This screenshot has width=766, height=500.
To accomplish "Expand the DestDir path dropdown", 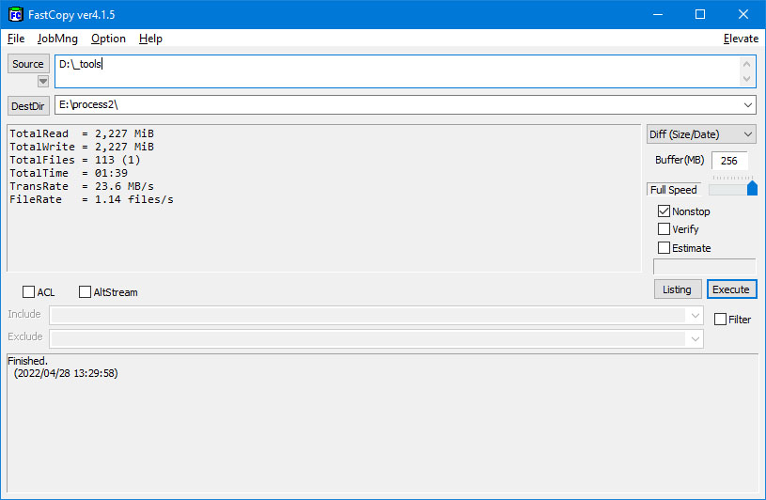I will 747,105.
